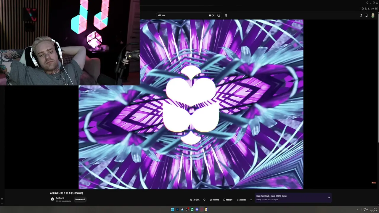This screenshot has height=213, width=379.
Task: Clear the search text with the X
Action: pyautogui.click(x=213, y=15)
